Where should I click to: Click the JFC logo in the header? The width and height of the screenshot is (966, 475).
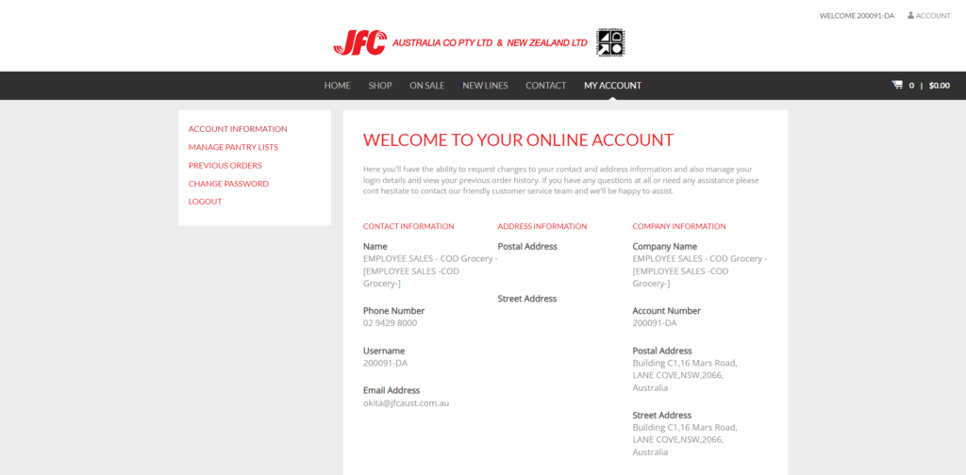coord(360,43)
